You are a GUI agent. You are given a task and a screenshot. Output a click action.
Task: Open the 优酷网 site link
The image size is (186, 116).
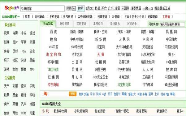point(101,62)
